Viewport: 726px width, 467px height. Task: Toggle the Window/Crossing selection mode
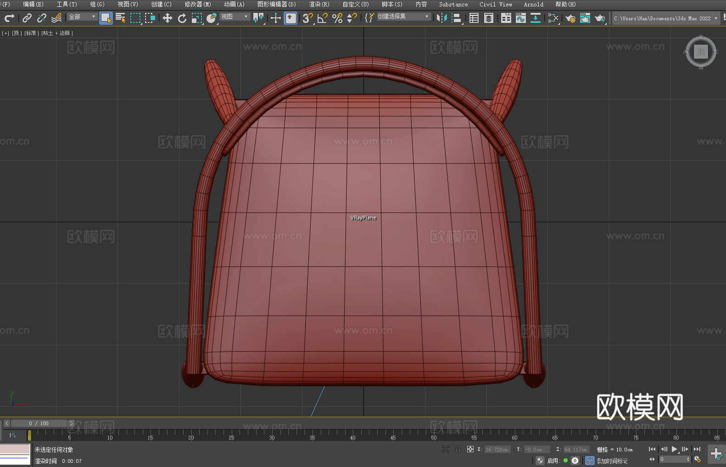150,18
